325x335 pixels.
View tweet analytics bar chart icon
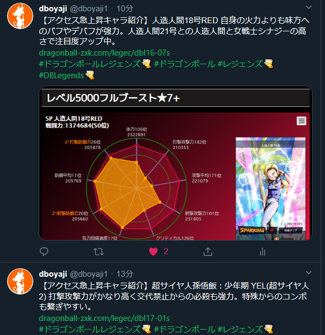click(x=263, y=252)
